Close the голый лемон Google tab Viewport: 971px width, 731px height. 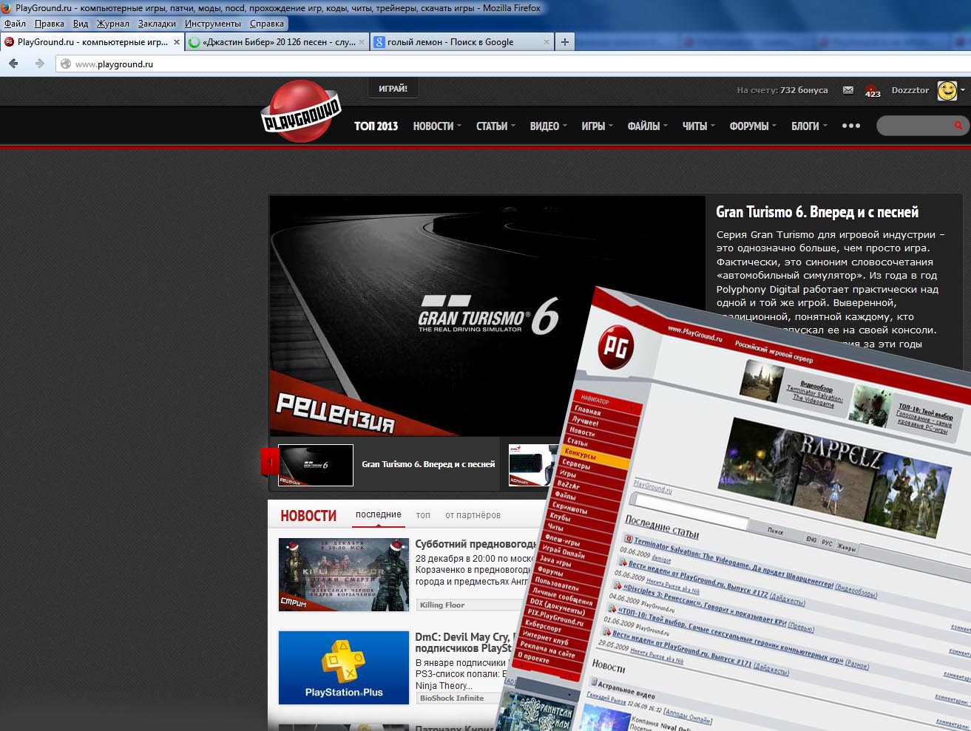(x=547, y=42)
